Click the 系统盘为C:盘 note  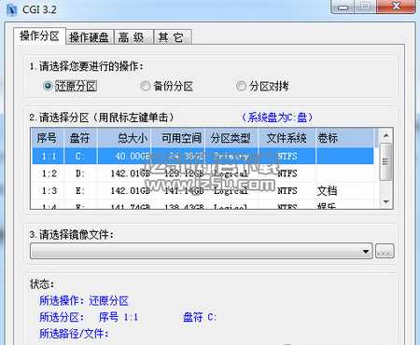point(277,117)
